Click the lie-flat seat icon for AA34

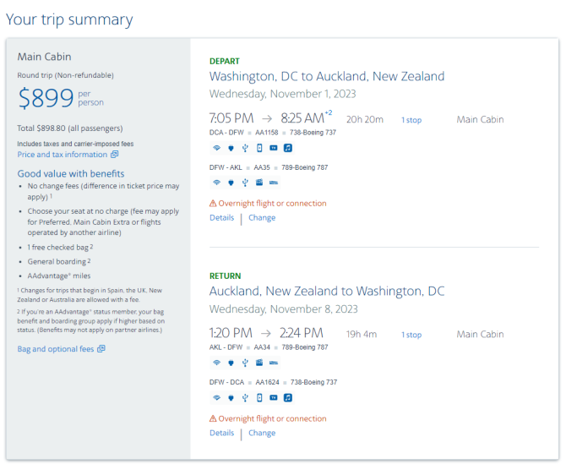274,363
